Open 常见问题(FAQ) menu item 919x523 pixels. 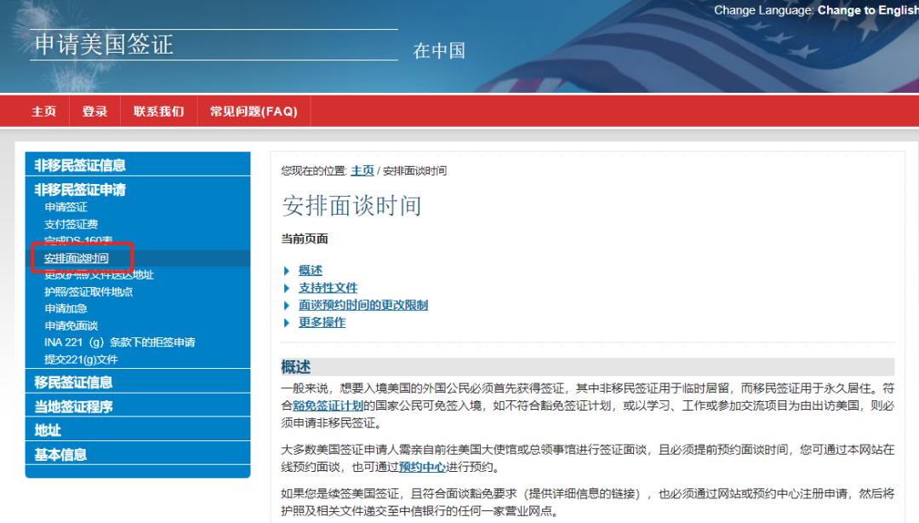pos(254,112)
